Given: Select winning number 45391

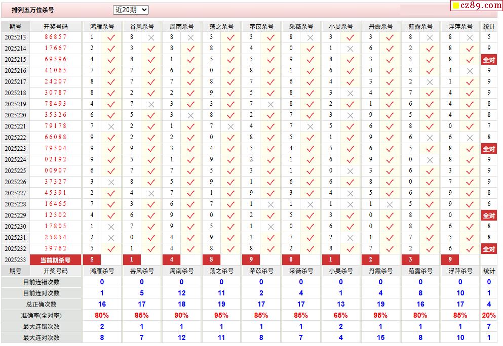Looking at the screenshot, I should coord(56,193).
